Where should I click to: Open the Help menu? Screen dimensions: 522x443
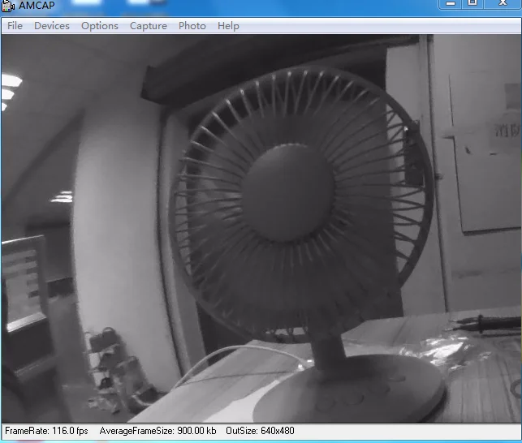pos(229,26)
